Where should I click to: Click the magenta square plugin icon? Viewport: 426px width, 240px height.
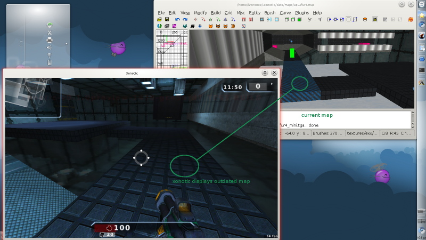(175, 26)
